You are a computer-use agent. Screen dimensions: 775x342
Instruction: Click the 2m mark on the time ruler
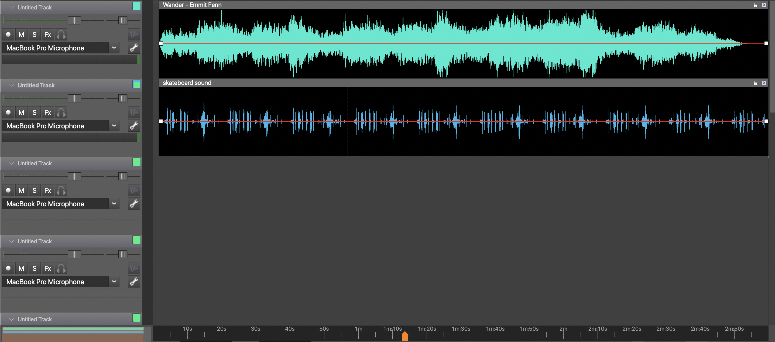click(x=564, y=329)
